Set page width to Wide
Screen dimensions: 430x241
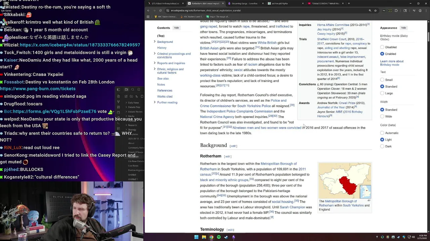tap(382, 116)
